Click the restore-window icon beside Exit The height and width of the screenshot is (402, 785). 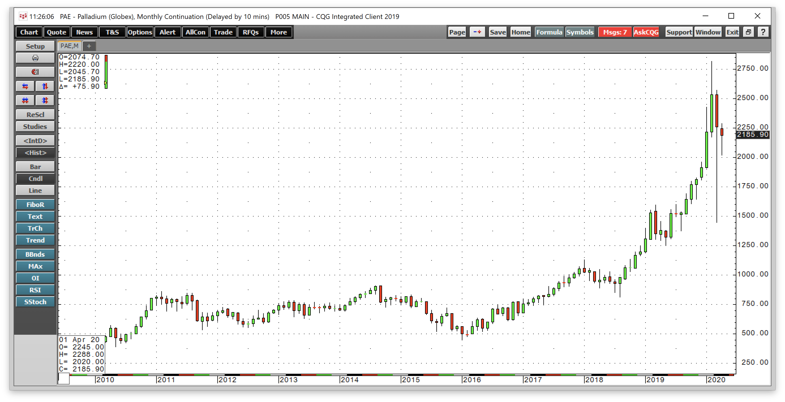coord(748,32)
